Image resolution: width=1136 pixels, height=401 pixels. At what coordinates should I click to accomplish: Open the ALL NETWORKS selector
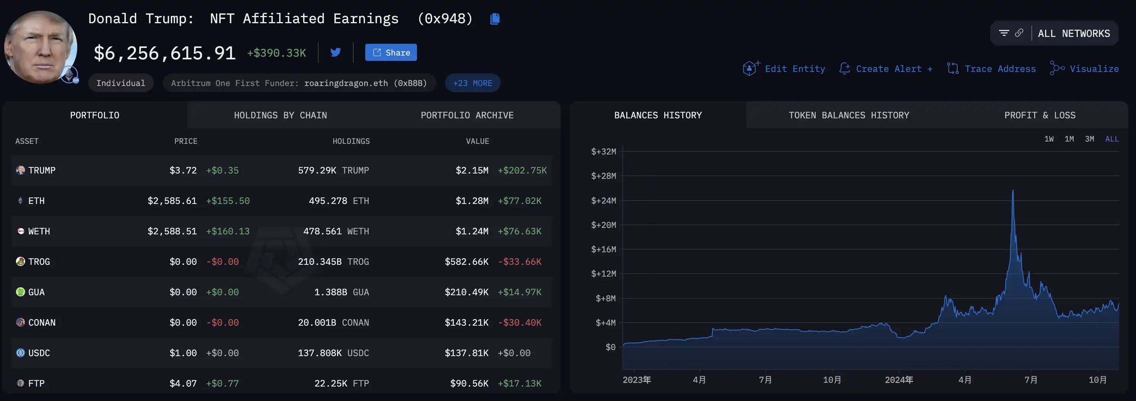pyautogui.click(x=1073, y=33)
